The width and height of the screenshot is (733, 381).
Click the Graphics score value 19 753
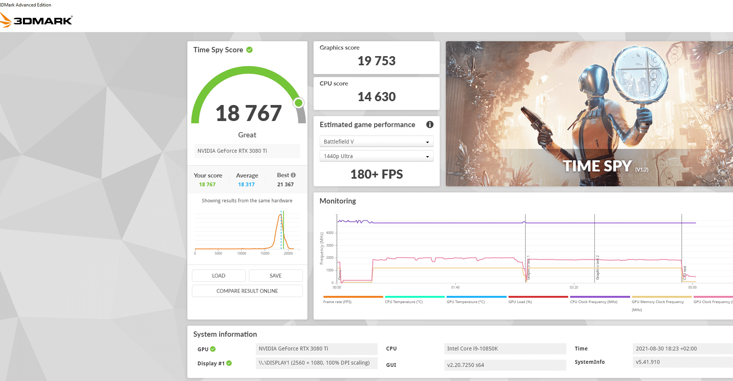coord(377,61)
